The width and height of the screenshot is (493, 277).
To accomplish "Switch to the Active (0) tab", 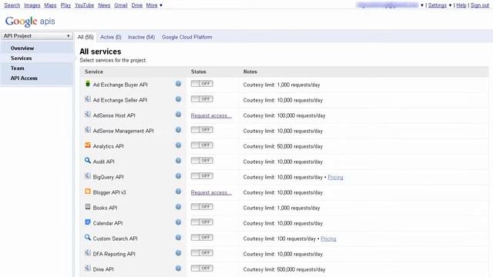I will pyautogui.click(x=111, y=37).
